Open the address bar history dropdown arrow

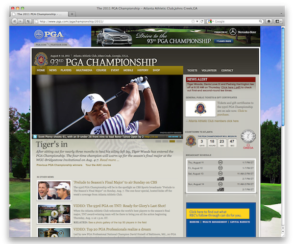pos(197,22)
